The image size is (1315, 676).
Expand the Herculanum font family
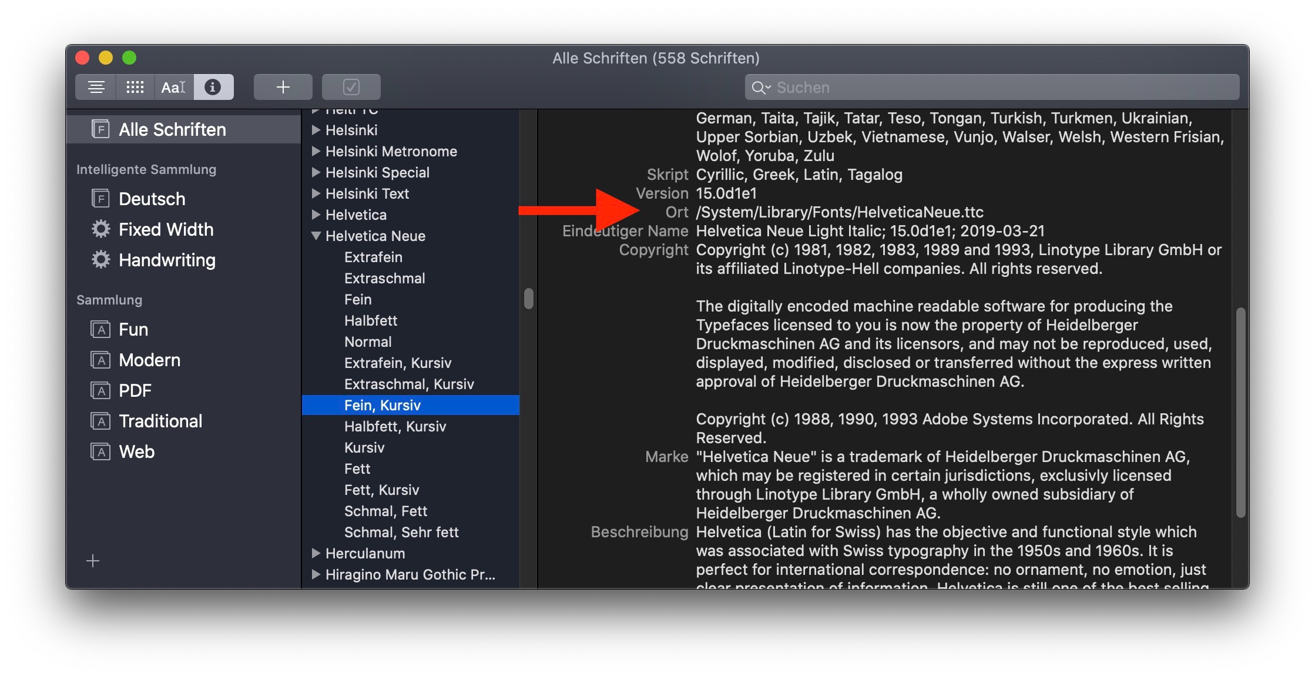(316, 553)
